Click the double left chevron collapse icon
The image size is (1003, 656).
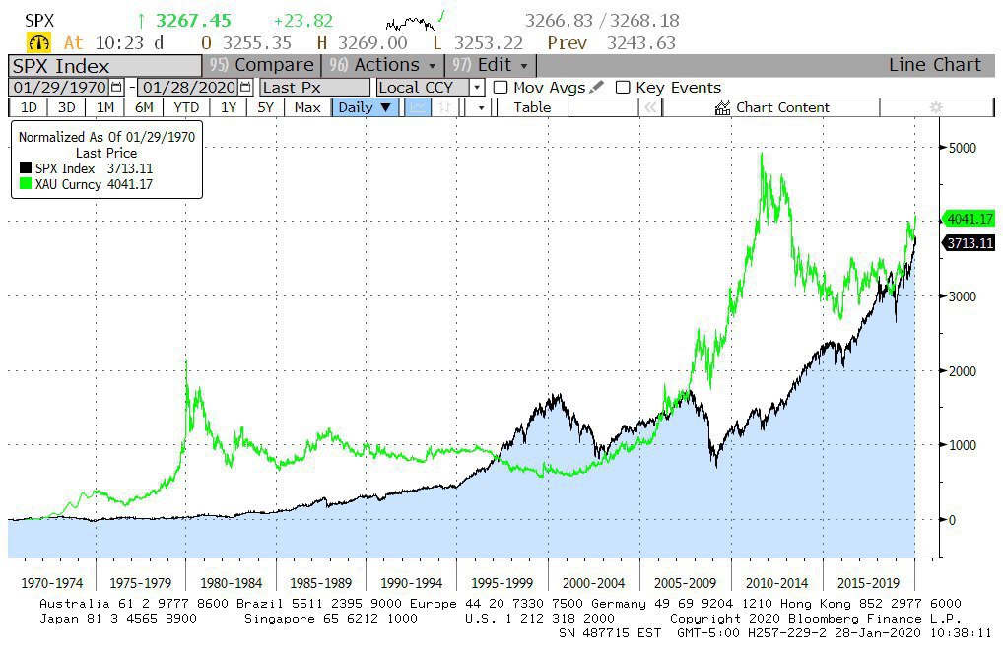[650, 107]
